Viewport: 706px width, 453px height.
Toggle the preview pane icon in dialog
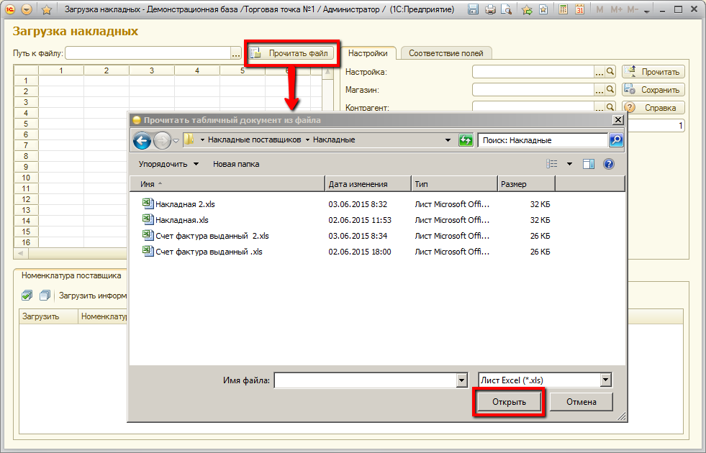588,164
